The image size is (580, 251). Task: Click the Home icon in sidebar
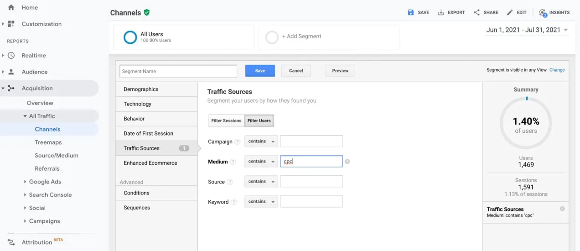(x=11, y=8)
